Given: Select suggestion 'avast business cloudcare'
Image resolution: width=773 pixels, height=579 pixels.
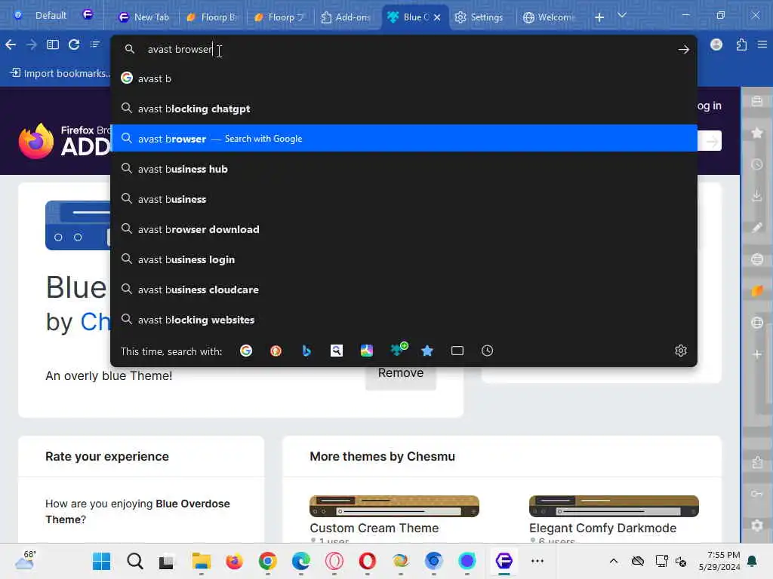Looking at the screenshot, I should (404, 289).
